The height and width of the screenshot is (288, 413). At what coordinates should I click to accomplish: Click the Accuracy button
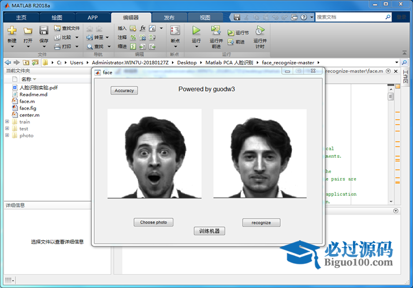coord(124,90)
